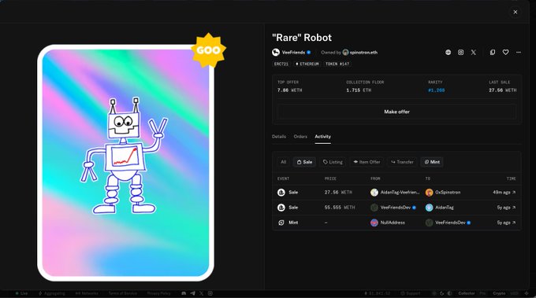Click the GOO badge on the card
Screen dimensions: 536x298
click(x=208, y=50)
